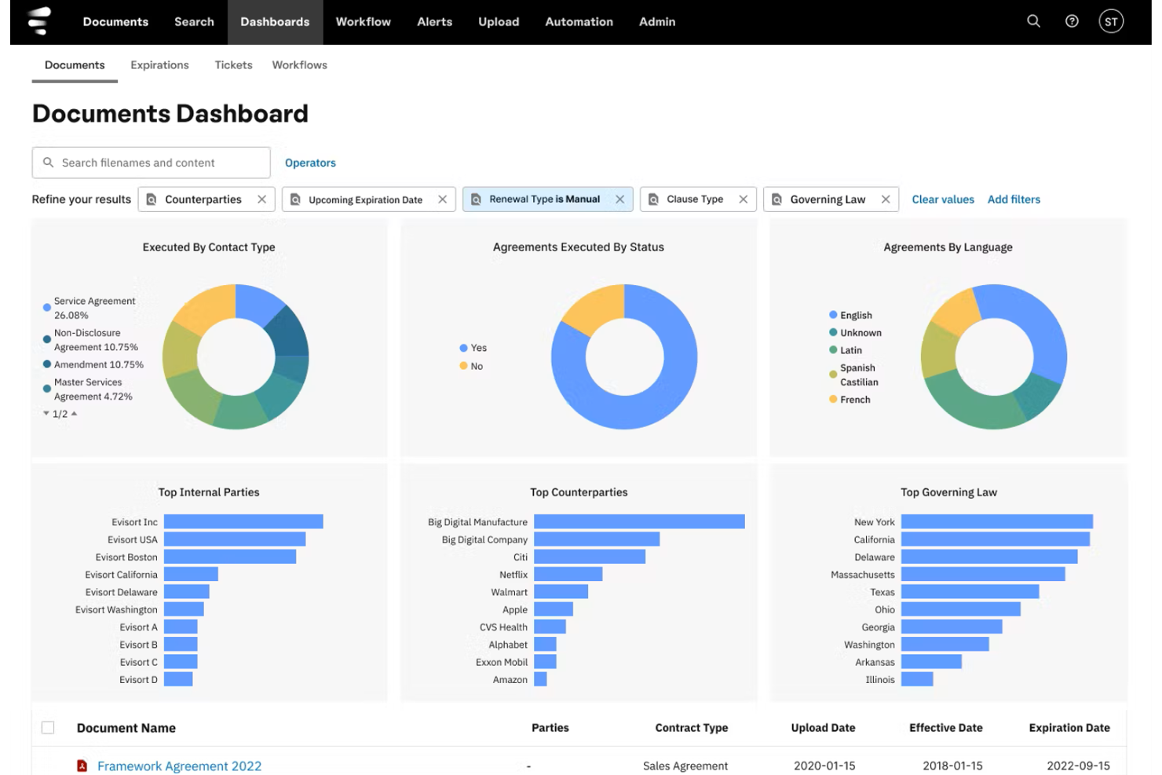Toggle the English legend entry off
This screenshot has height=775, width=1162.
click(x=850, y=315)
